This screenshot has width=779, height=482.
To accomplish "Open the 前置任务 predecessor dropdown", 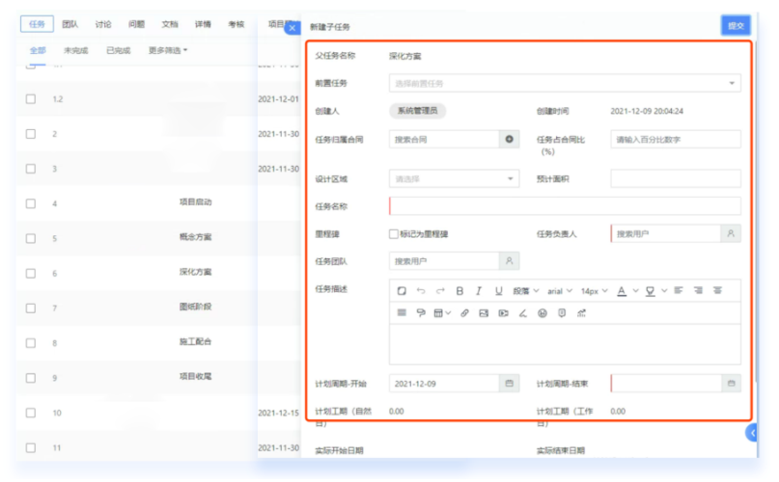I will tap(565, 83).
